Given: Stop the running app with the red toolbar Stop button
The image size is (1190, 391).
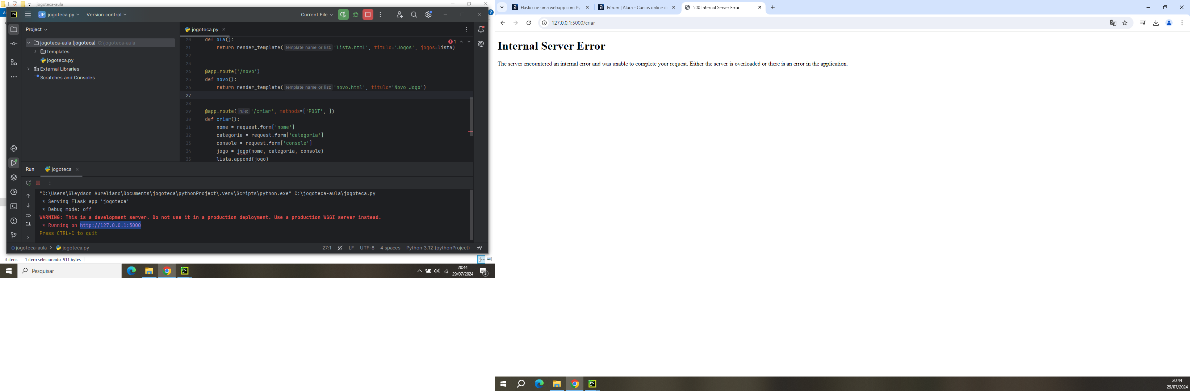Looking at the screenshot, I should click(368, 15).
